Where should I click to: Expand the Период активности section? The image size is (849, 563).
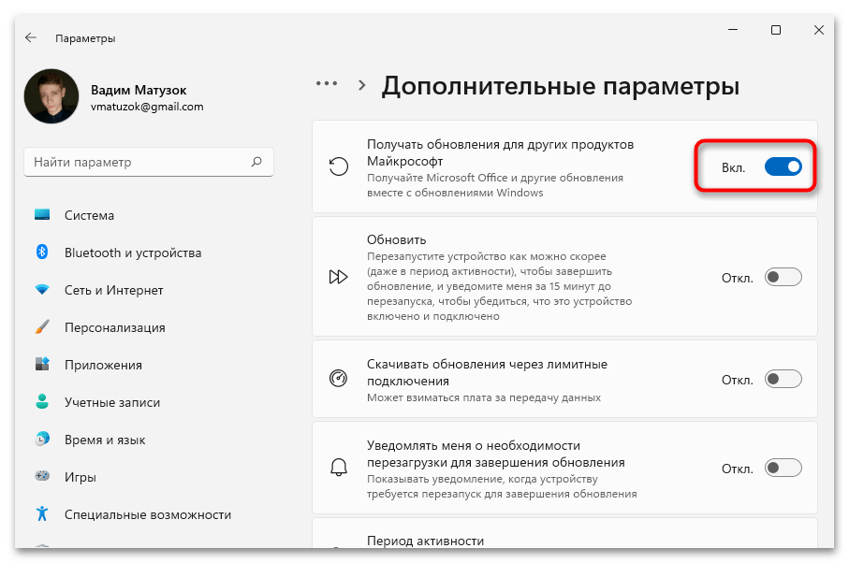pyautogui.click(x=562, y=541)
